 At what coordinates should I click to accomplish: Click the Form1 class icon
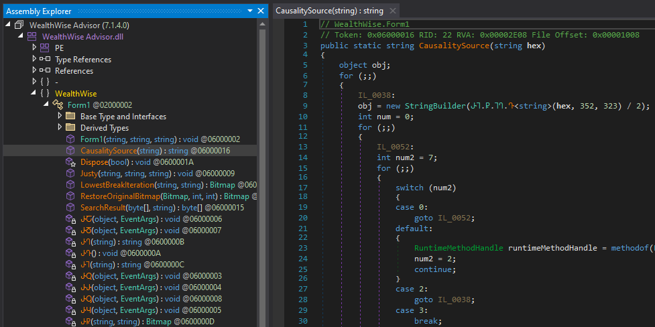click(58, 105)
